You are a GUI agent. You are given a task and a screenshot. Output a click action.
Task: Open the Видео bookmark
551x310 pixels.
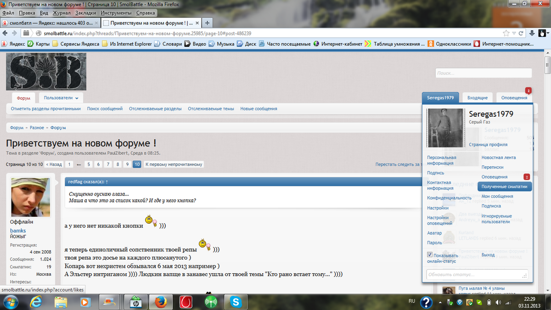[195, 44]
